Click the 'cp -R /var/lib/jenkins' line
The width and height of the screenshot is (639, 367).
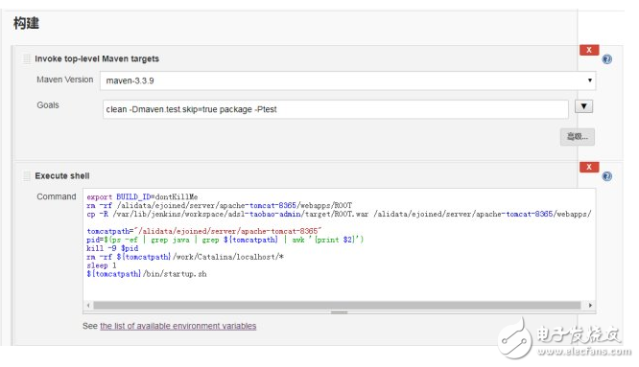pyautogui.click(x=339, y=214)
